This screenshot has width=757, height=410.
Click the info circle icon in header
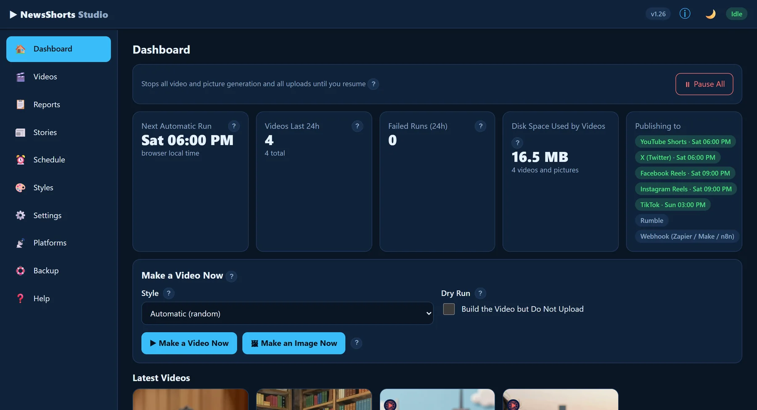685,14
